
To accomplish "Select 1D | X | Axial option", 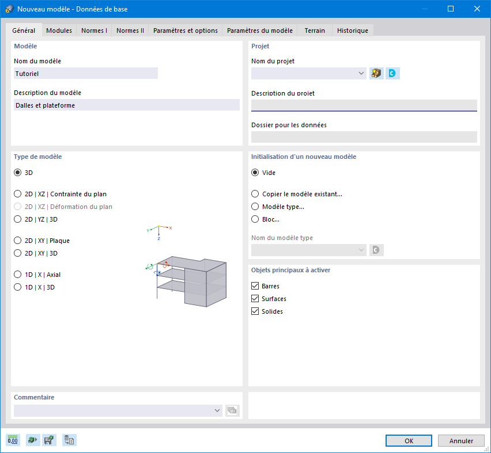I will click(18, 275).
